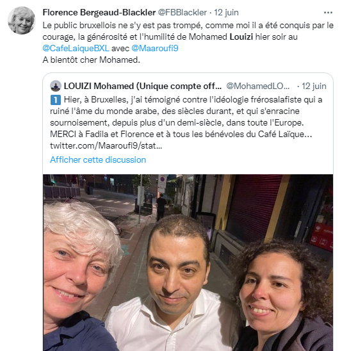Image resolution: width=342 pixels, height=351 pixels.
Task: Open the twitter.com/Maaroufi9/stat... link
Action: [106, 146]
